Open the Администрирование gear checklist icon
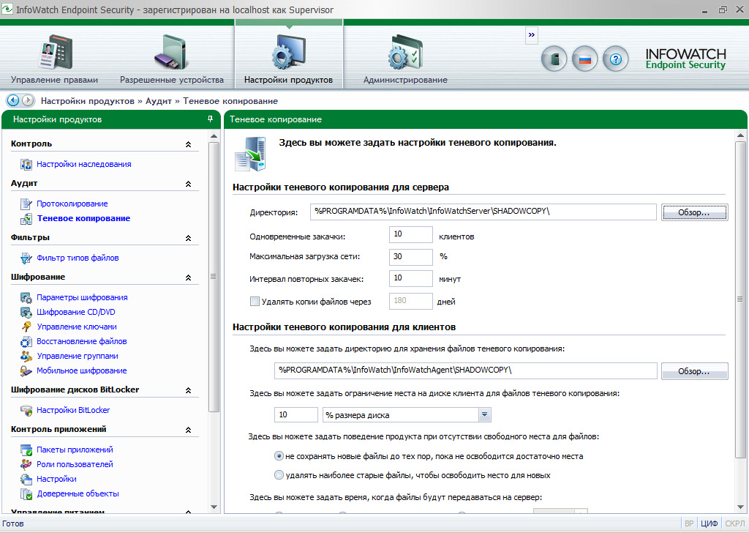 [405, 53]
